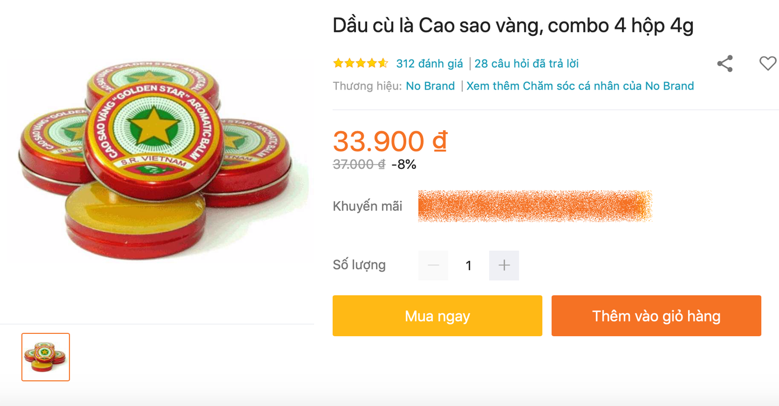779x406 pixels.
Task: Click Thêm vào giỏ hàng button
Action: 656,316
